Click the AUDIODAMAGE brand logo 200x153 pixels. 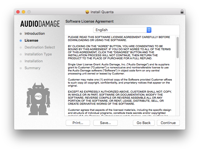point(40,24)
